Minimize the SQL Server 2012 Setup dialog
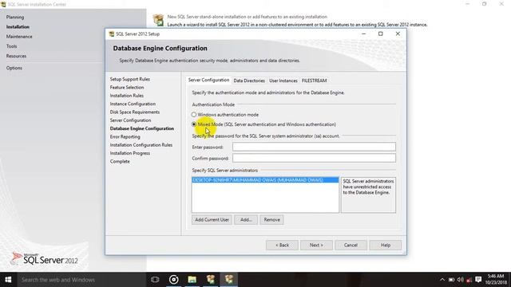The width and height of the screenshot is (511, 287). pyautogui.click(x=364, y=33)
